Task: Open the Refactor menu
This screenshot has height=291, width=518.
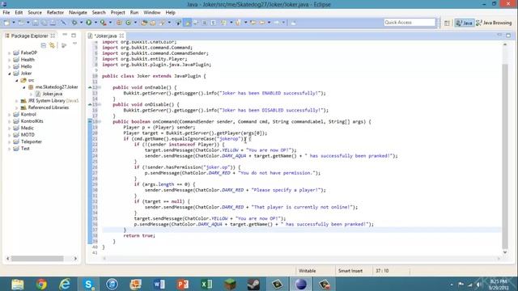Action: 55,13
